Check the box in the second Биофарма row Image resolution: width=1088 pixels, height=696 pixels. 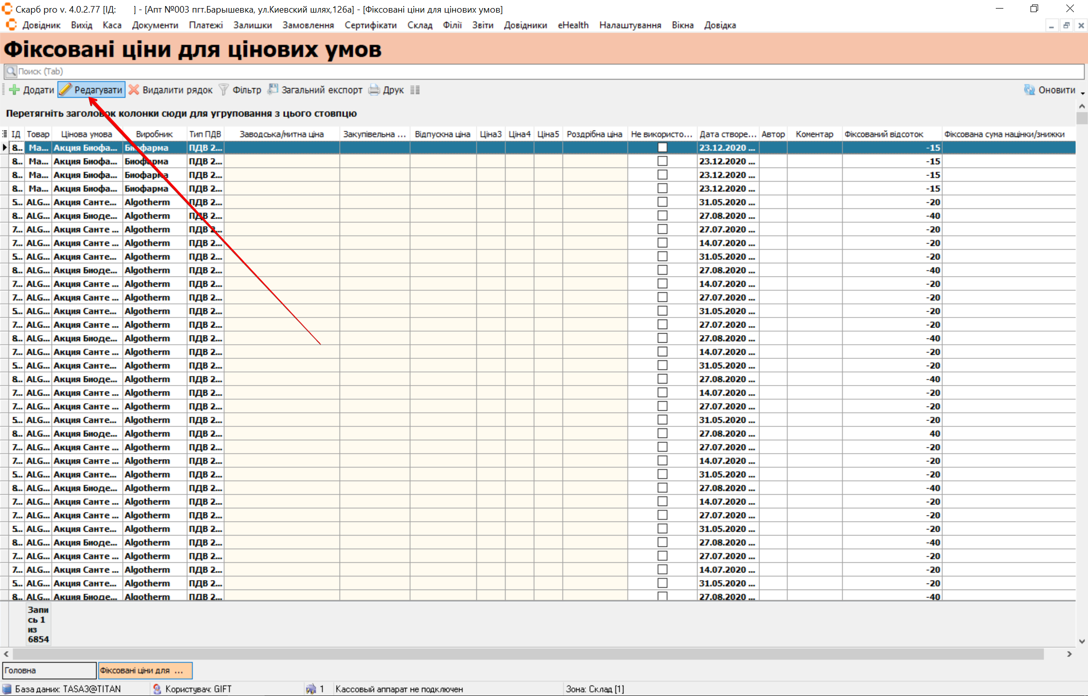662,161
